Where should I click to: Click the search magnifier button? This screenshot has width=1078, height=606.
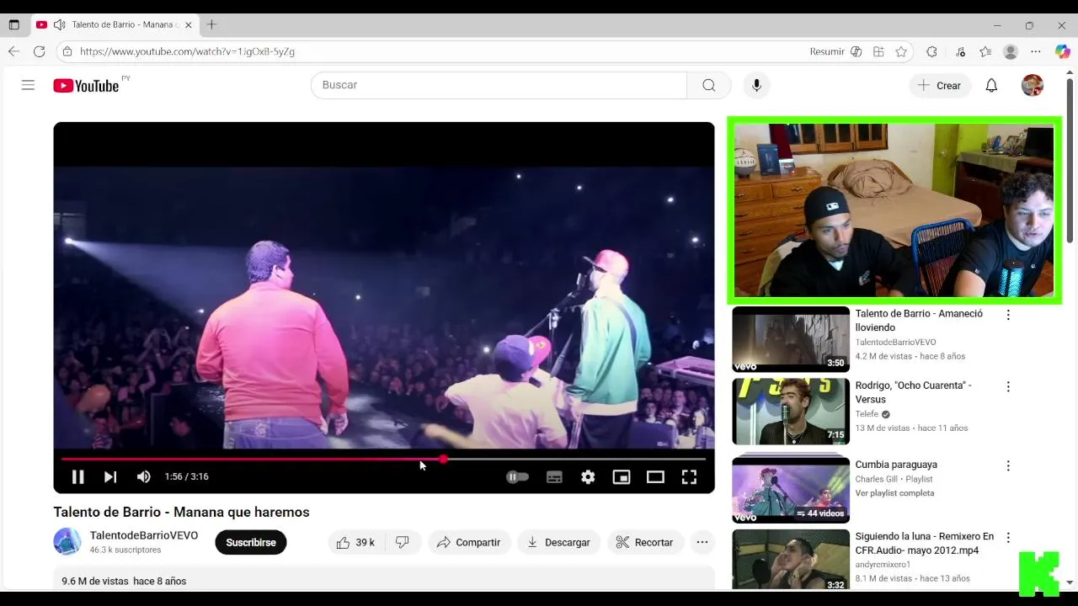tap(709, 85)
